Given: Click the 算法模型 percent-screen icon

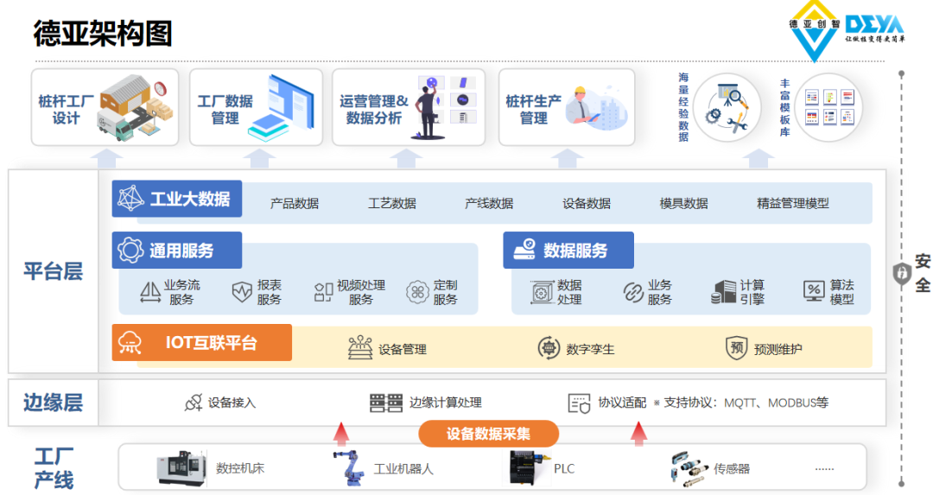Looking at the screenshot, I should pos(814,291).
